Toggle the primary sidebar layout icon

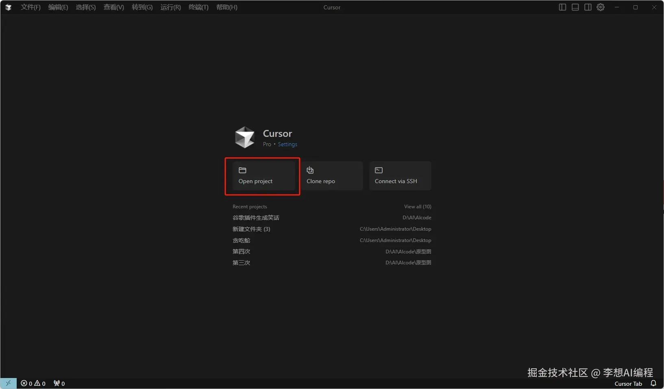click(x=562, y=7)
